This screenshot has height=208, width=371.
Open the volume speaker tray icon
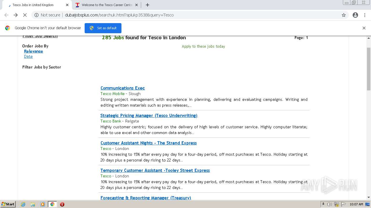330,204
